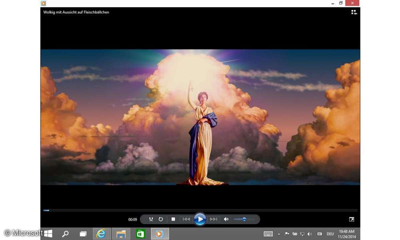The width and height of the screenshot is (400, 240).
Task: Switch to Library view
Action: tap(354, 12)
